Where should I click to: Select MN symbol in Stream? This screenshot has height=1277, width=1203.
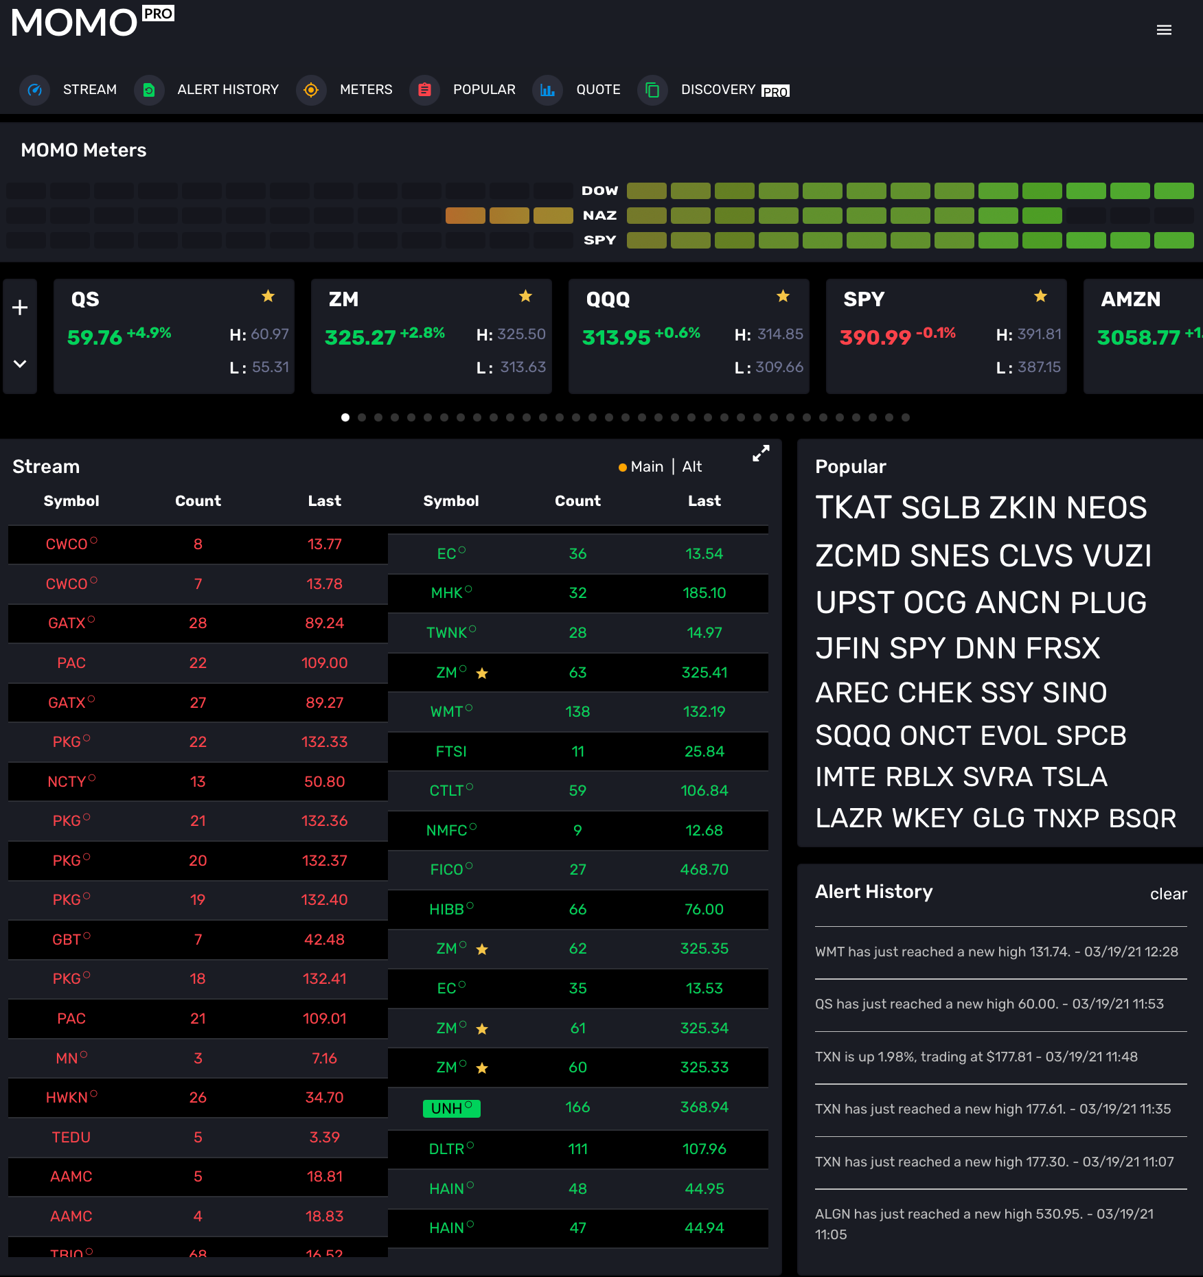[71, 1059]
